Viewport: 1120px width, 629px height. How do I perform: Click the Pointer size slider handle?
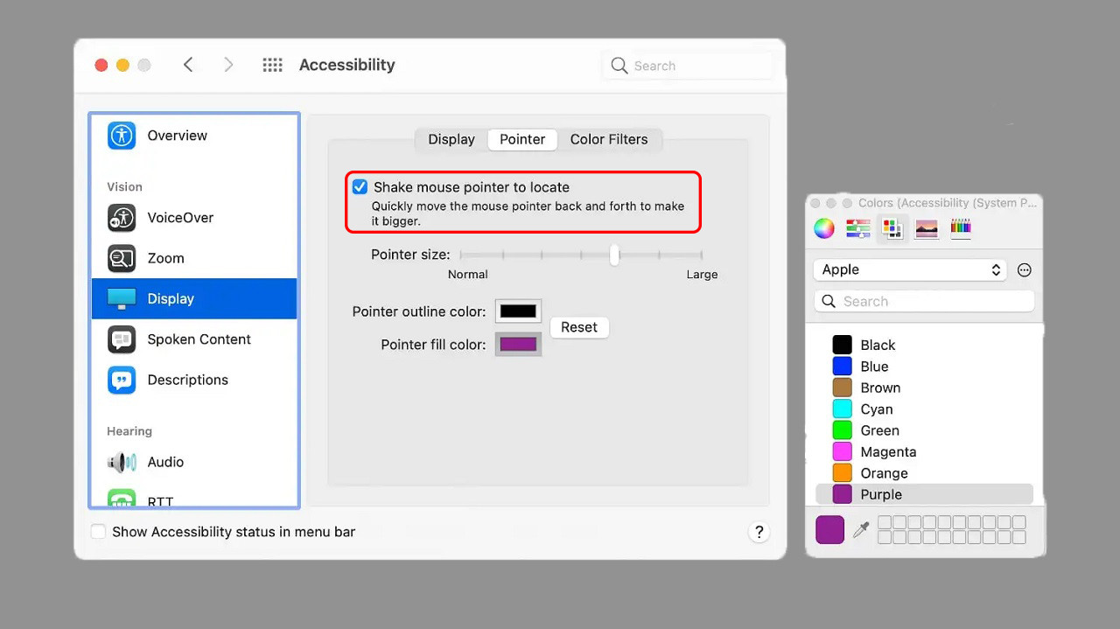[x=614, y=255]
